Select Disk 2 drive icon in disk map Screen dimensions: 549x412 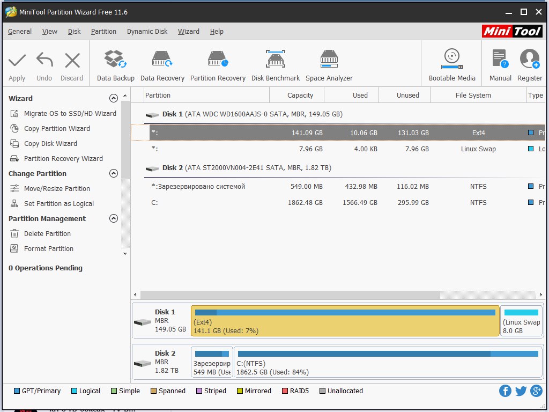pos(143,363)
